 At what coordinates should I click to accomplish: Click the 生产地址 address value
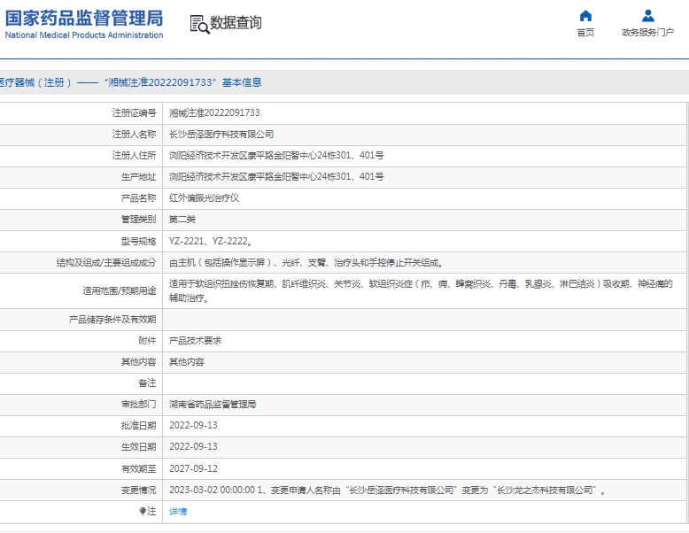pos(276,177)
